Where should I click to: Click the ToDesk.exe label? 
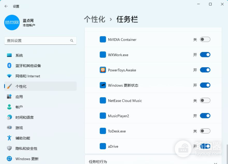[x=117, y=131]
